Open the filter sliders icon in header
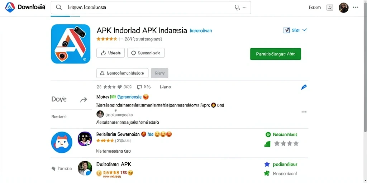Image resolution: width=367 pixels, height=183 pixels. [330, 8]
